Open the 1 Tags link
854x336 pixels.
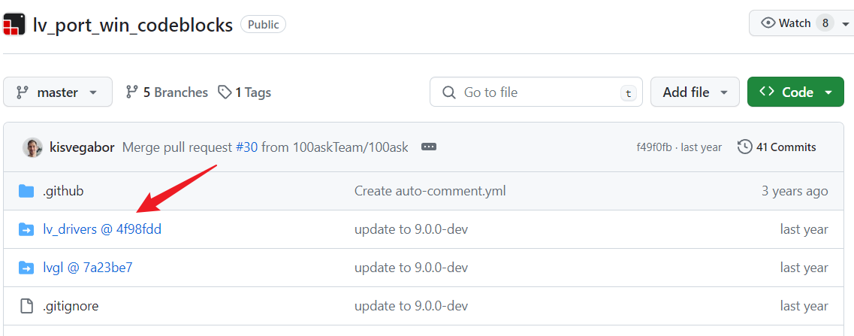point(245,92)
